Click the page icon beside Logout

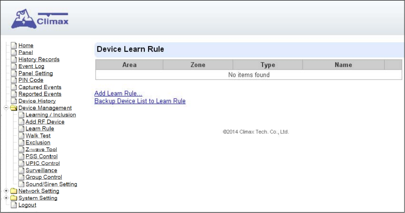(14, 205)
